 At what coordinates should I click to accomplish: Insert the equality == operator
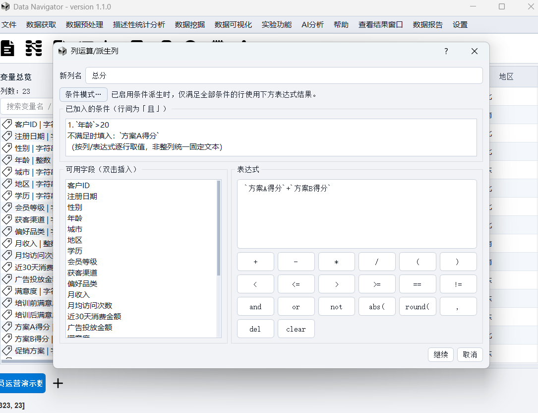418,284
